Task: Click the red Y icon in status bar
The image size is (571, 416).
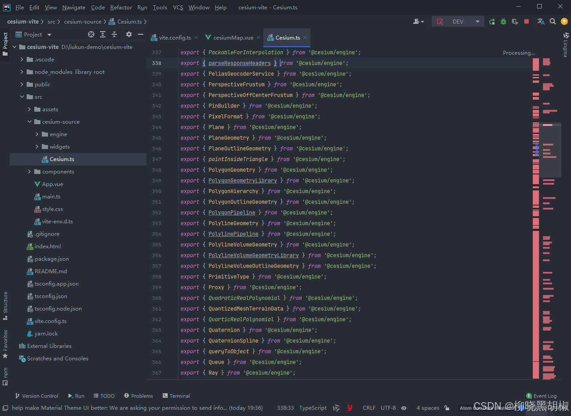Action: pos(350,408)
